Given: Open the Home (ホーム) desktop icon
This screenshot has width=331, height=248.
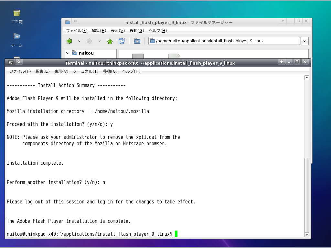Looking at the screenshot, I should (17, 40).
